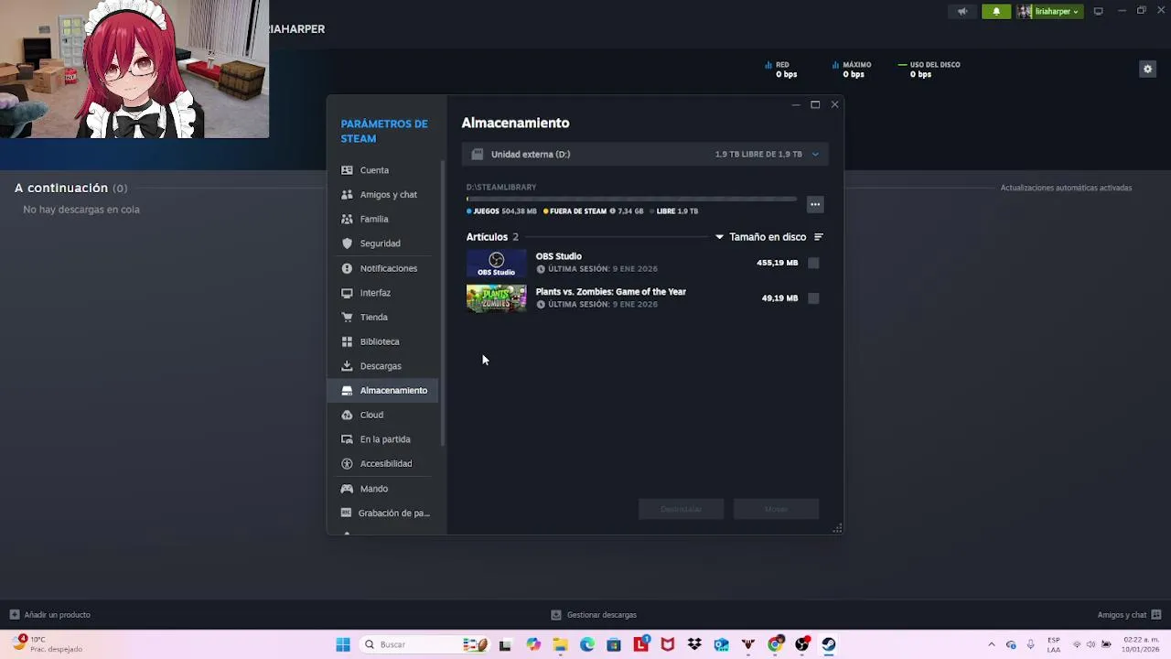
Task: Open downloads settings gear icon
Action: [x=1147, y=69]
